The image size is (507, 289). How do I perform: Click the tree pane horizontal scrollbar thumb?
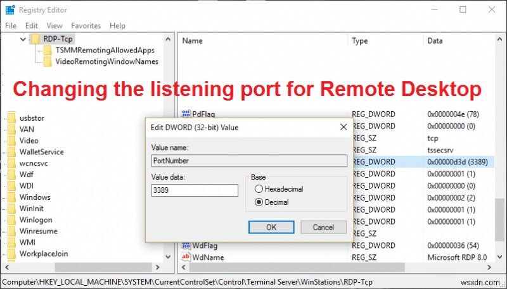click(103, 267)
